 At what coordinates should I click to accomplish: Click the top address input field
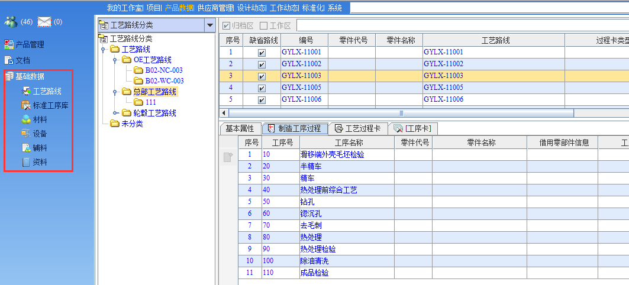pos(489,8)
